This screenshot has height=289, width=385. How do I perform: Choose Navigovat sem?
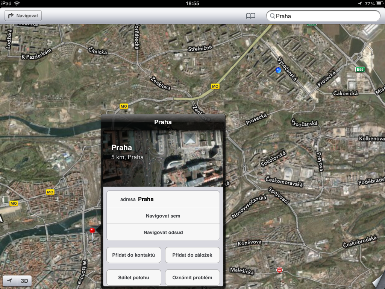pyautogui.click(x=163, y=216)
